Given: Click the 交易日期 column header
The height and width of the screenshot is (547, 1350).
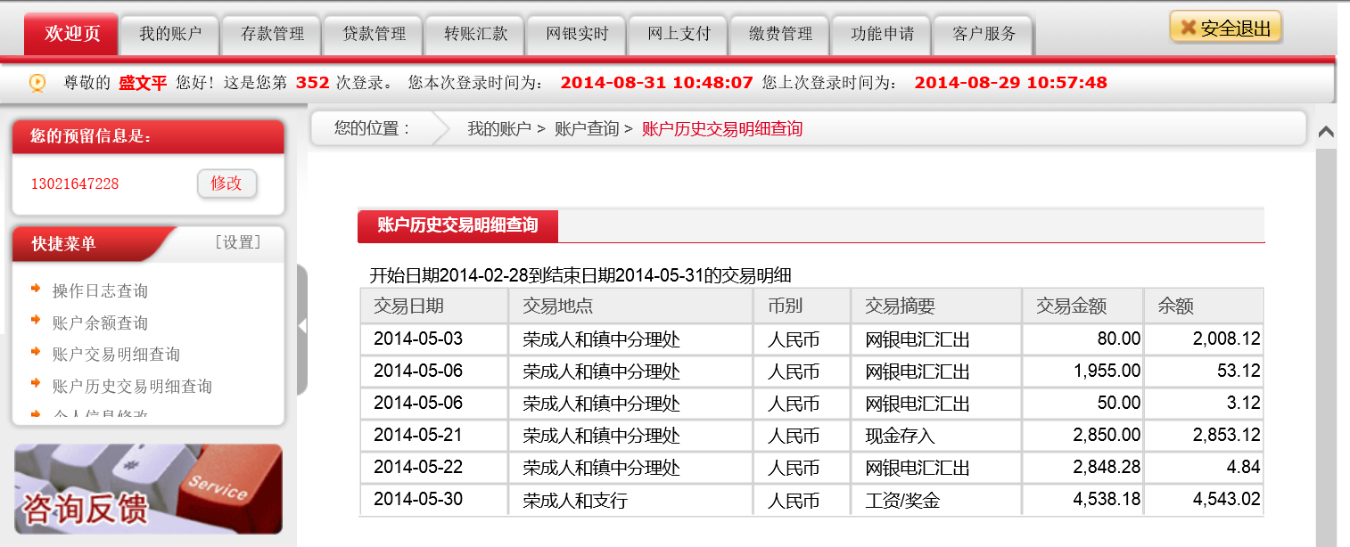Looking at the screenshot, I should [435, 306].
